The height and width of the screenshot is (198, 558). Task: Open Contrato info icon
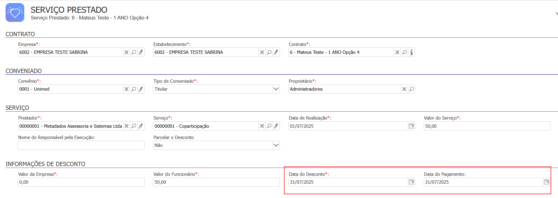[411, 52]
